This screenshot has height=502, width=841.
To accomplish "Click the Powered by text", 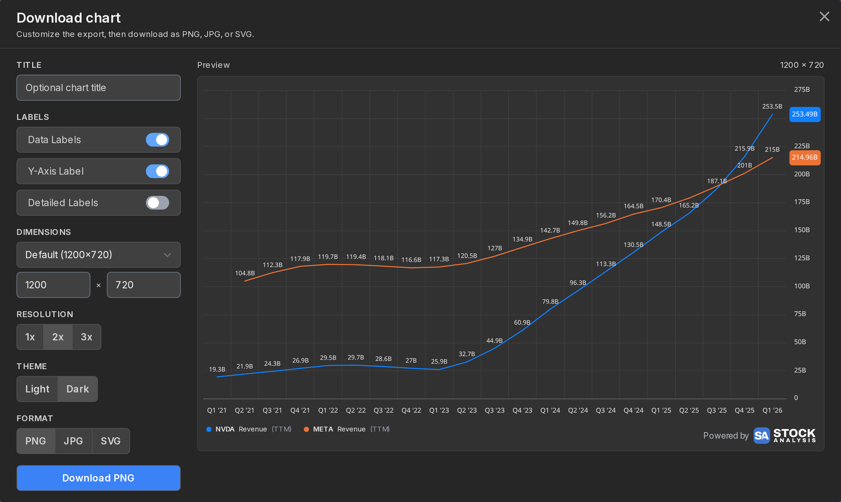I will (x=726, y=436).
